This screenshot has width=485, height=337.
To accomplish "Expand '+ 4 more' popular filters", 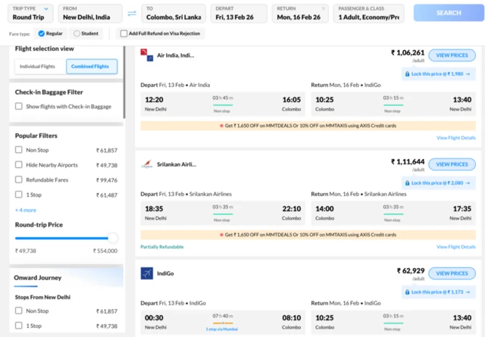I will coord(26,210).
